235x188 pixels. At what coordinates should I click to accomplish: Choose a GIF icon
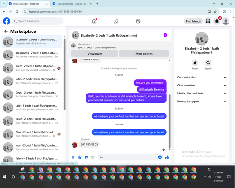[93, 157]
